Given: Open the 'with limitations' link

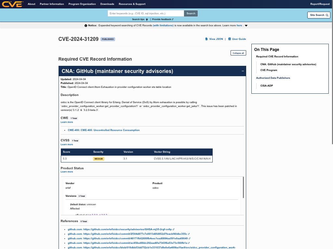Looking at the screenshot, I should [x=163, y=25].
